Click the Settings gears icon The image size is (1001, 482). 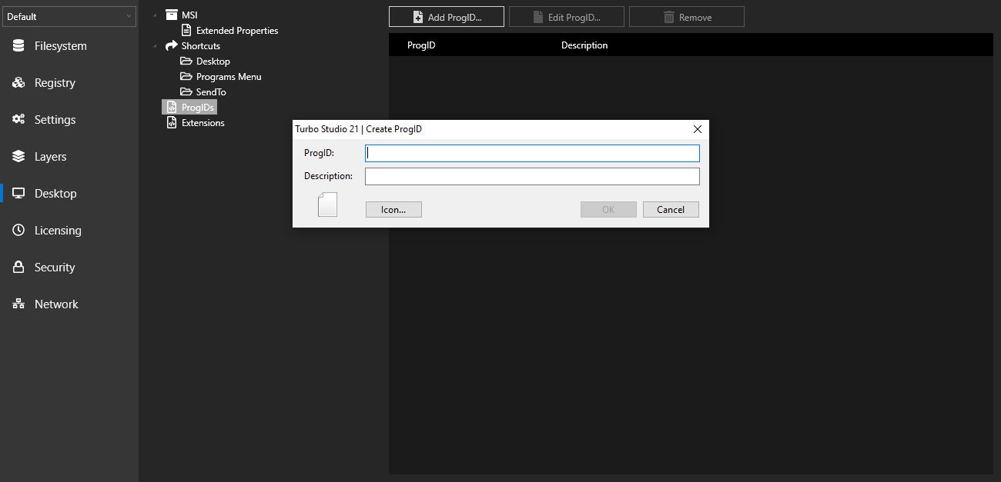[18, 120]
